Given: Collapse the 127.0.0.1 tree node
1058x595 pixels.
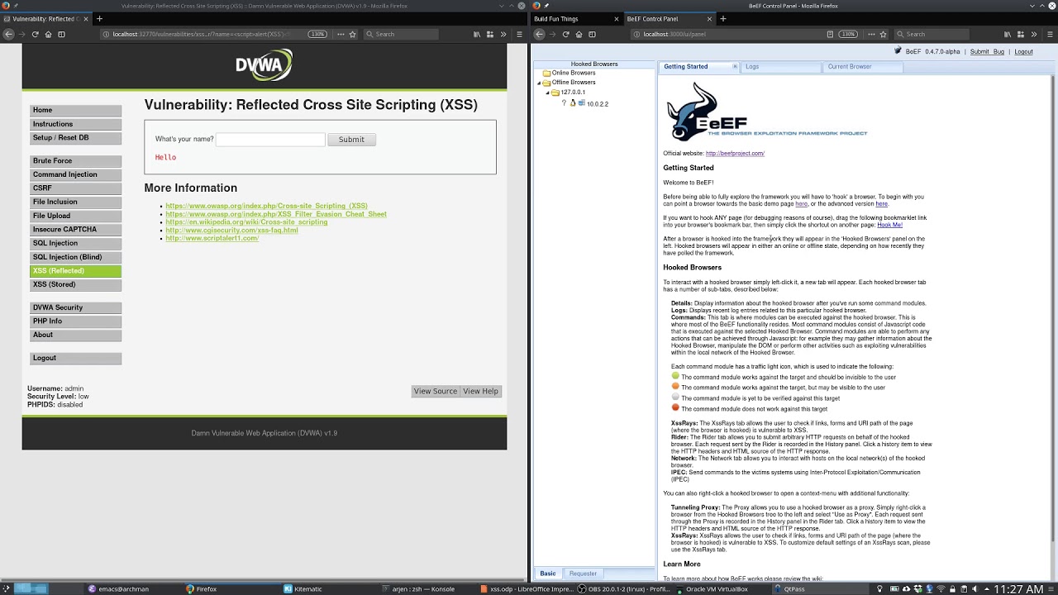Looking at the screenshot, I should pyautogui.click(x=547, y=93).
